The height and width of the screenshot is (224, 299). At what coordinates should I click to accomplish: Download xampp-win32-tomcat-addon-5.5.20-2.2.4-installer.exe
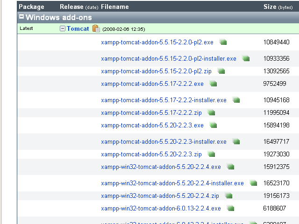coord(172,183)
